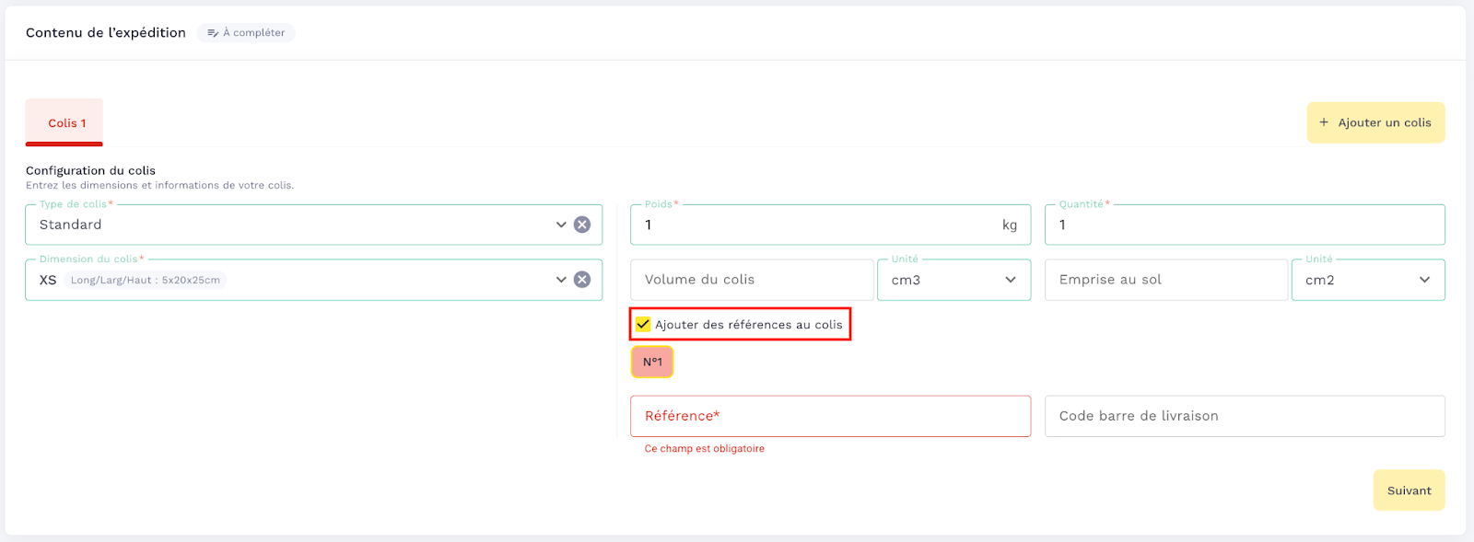
Task: Open the cm2 floor footprint unit dropdown
Action: pos(1368,280)
